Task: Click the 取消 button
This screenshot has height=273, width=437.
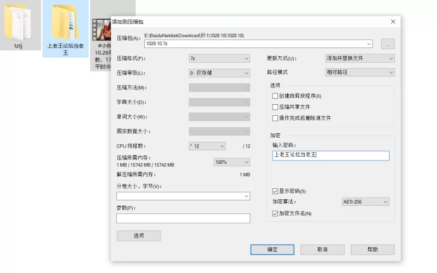Action: 322,250
